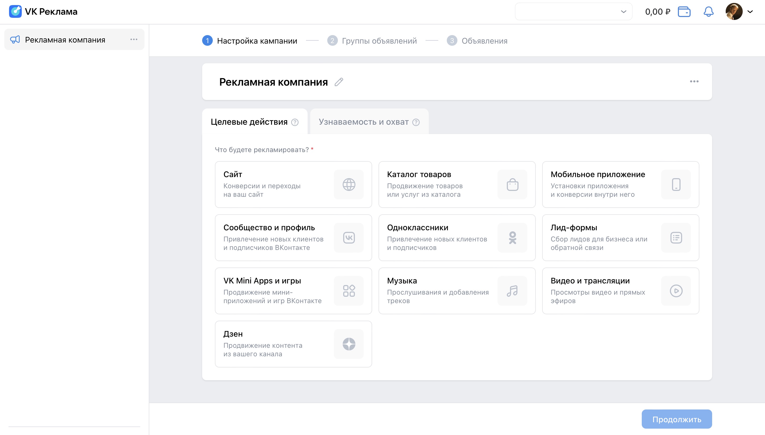
Task: Click the Рекламная компания heading text
Action: coord(273,82)
